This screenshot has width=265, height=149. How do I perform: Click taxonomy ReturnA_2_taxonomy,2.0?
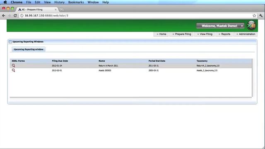(x=208, y=66)
